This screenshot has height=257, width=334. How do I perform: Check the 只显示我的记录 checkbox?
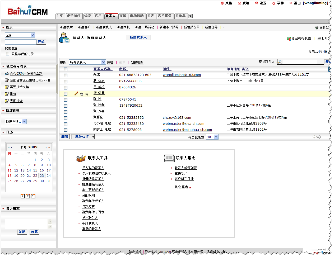click(x=7, y=54)
